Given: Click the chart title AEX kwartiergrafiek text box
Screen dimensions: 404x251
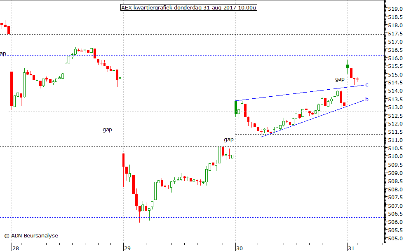Looking at the screenshot, I should tap(189, 7).
